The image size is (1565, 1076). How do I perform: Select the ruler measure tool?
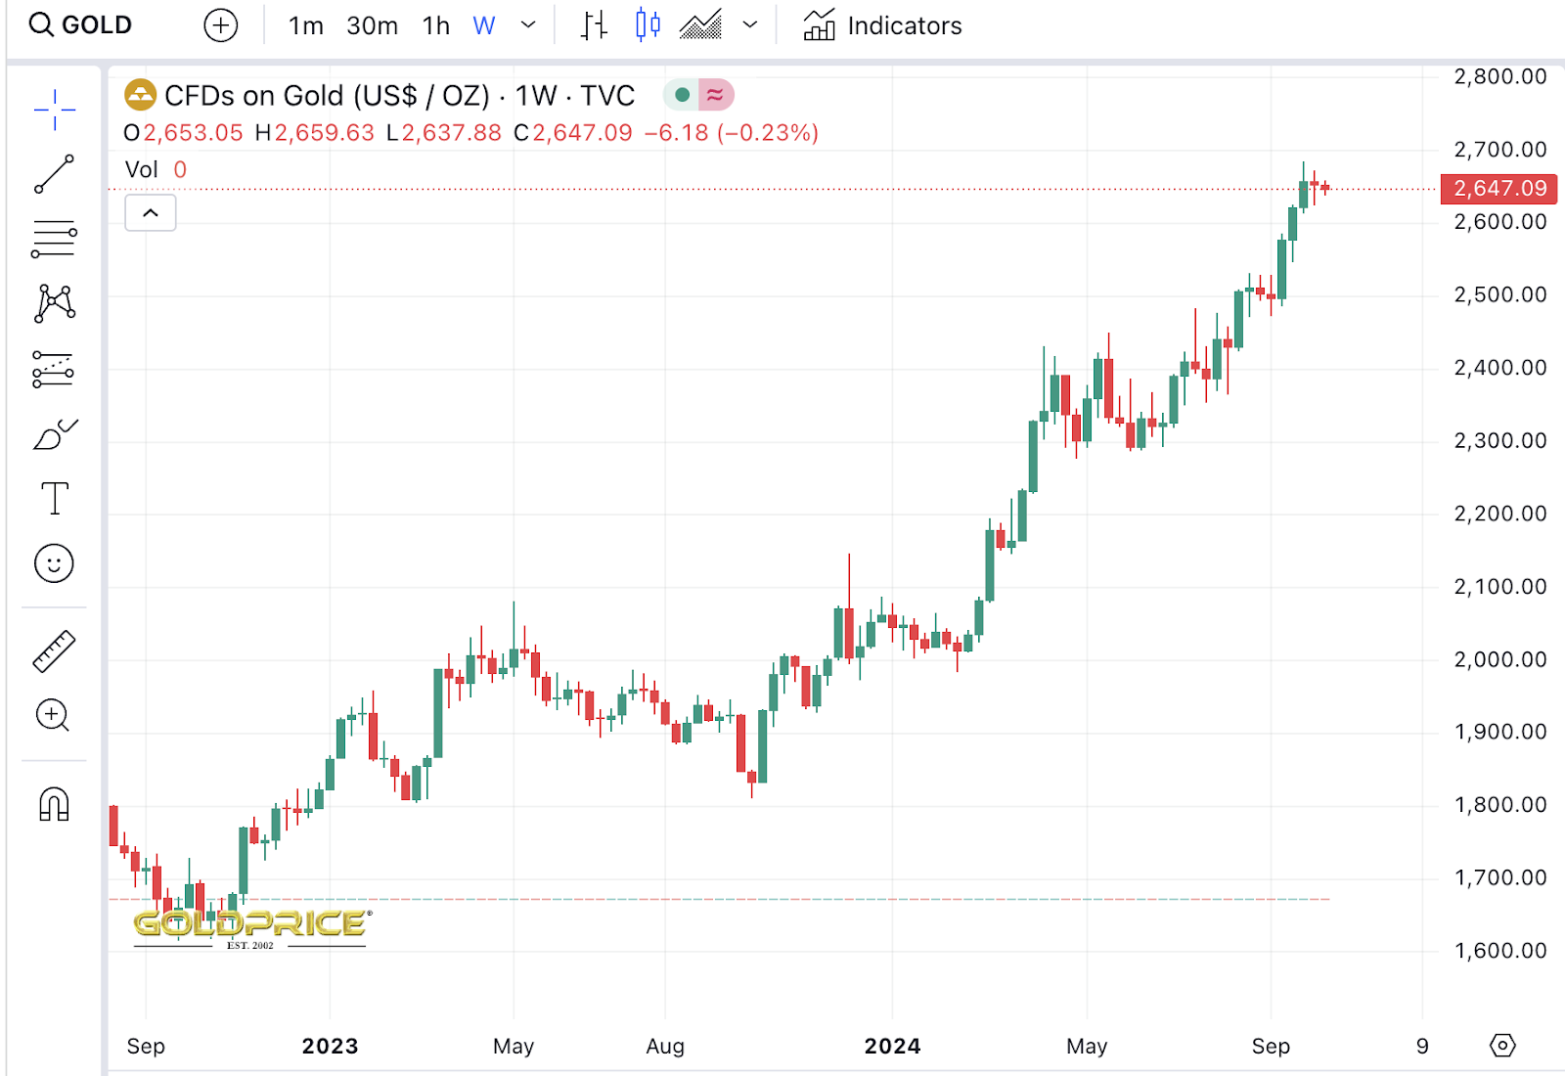tap(54, 651)
